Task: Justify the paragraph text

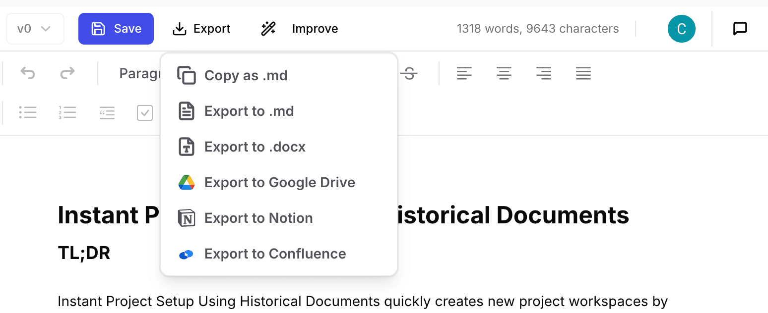Action: coord(583,73)
